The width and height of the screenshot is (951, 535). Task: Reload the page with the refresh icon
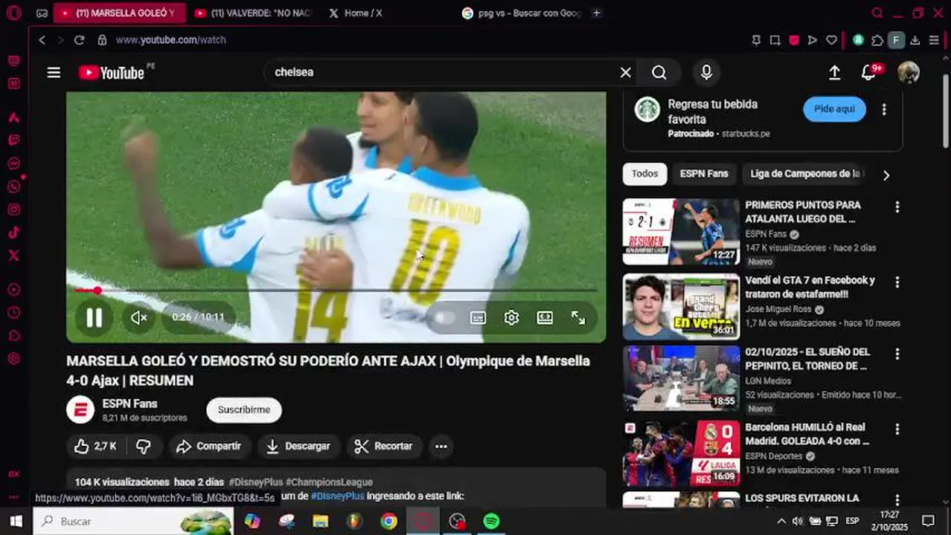pos(79,40)
